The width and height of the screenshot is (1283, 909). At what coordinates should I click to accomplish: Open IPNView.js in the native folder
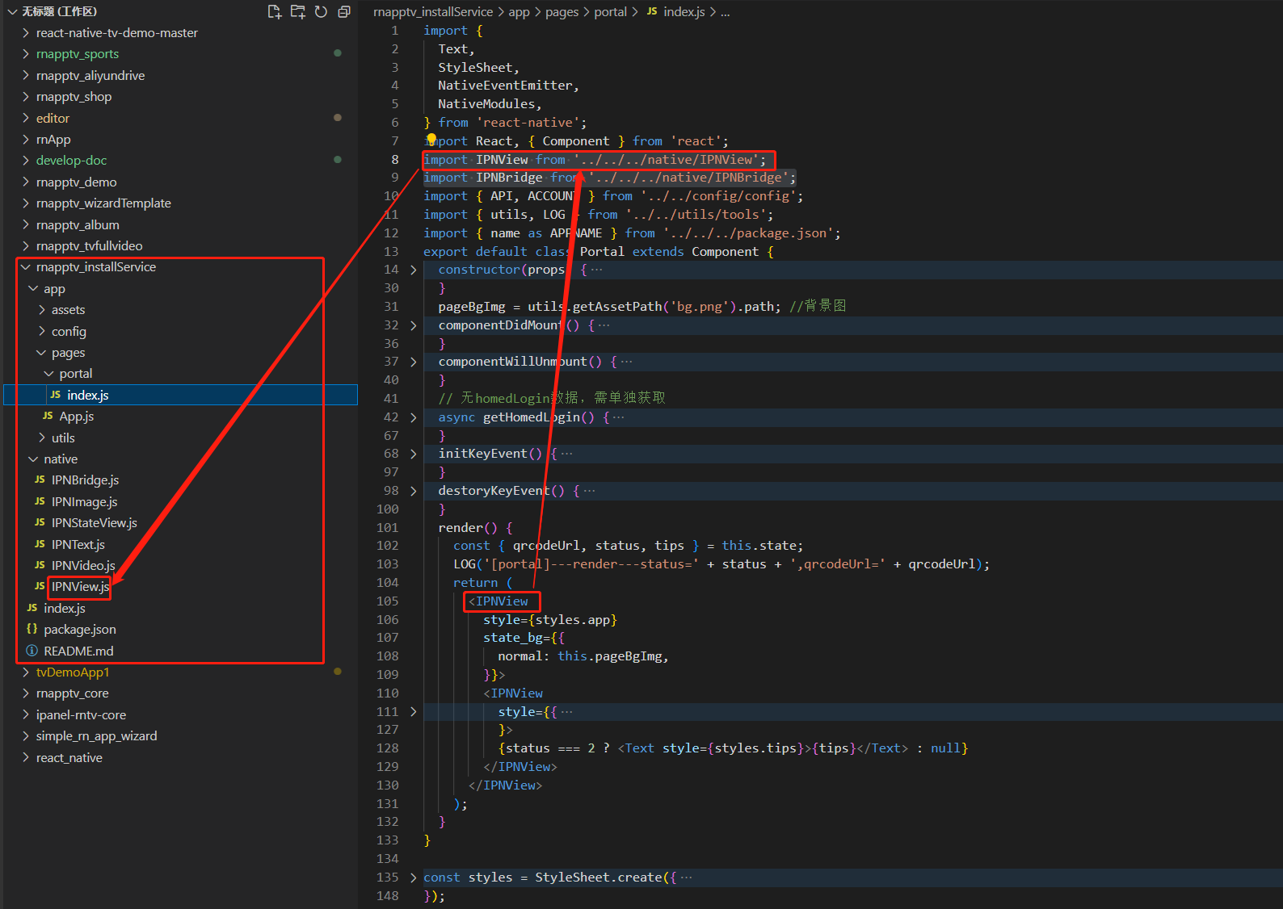coord(79,587)
